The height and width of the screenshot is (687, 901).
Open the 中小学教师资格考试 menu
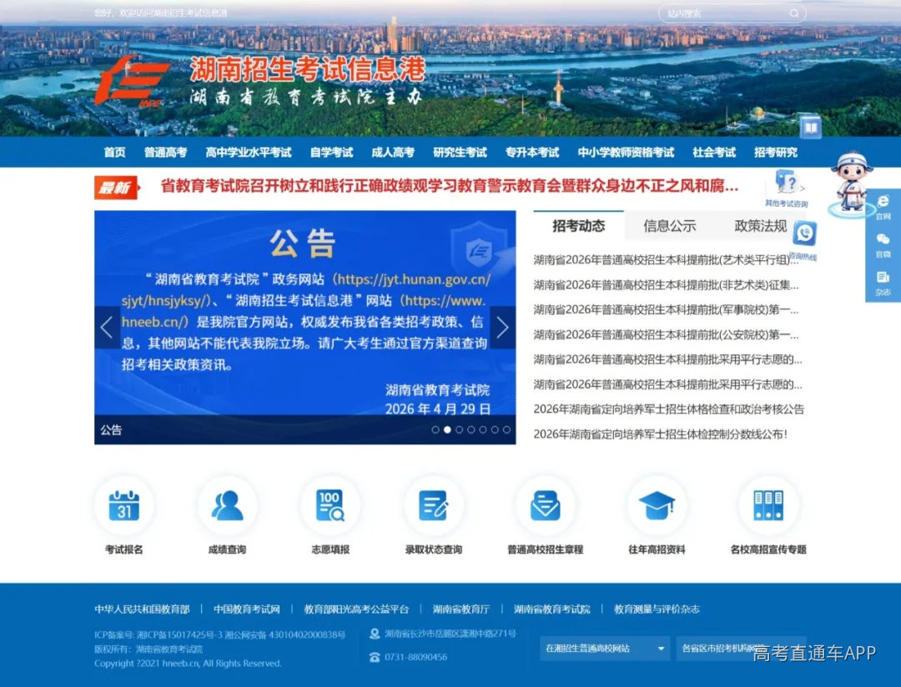(626, 153)
